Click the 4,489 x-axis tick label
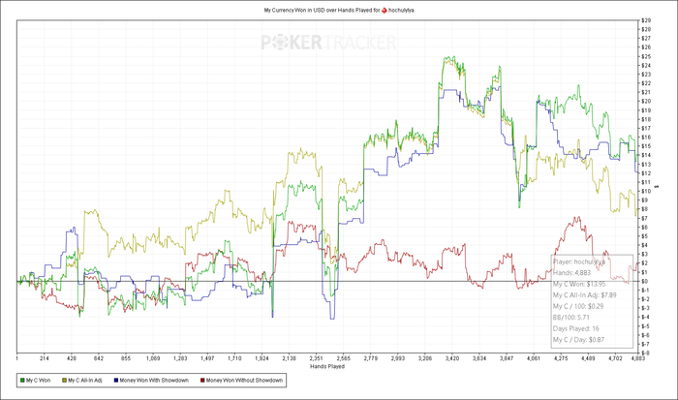This screenshot has height=400, width=678. 589,358
